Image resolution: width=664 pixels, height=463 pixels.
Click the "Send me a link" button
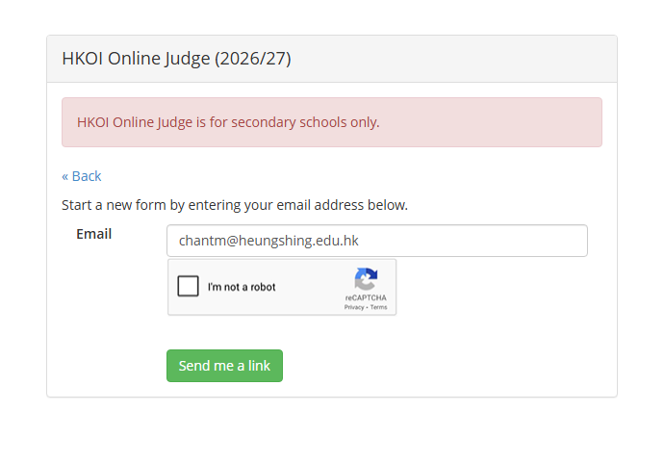(x=224, y=366)
